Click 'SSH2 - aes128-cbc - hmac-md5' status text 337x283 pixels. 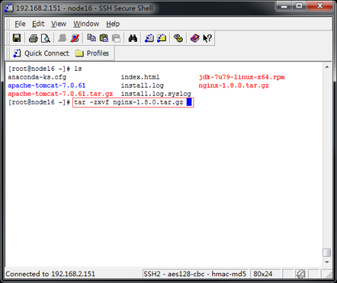click(x=195, y=274)
